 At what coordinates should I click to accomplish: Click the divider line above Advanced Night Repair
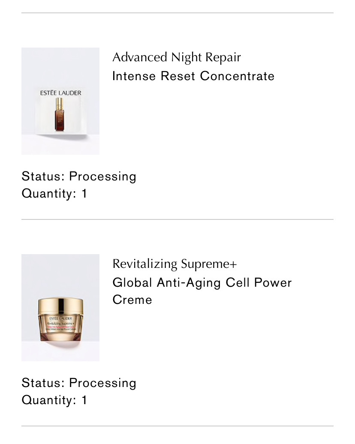point(177,13)
